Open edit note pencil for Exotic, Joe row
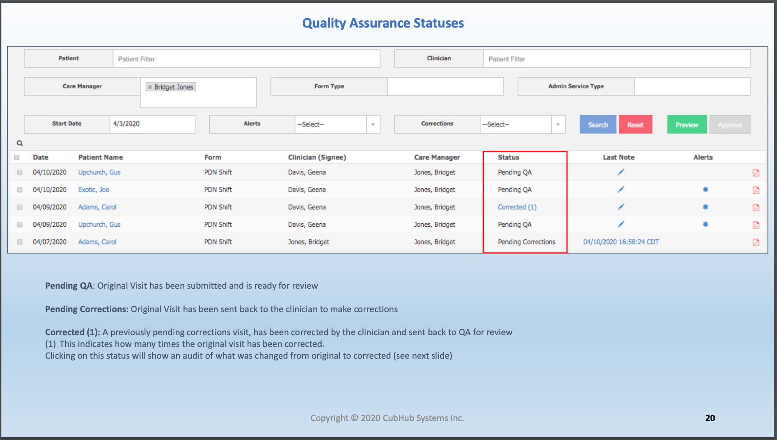This screenshot has width=777, height=440. click(621, 190)
